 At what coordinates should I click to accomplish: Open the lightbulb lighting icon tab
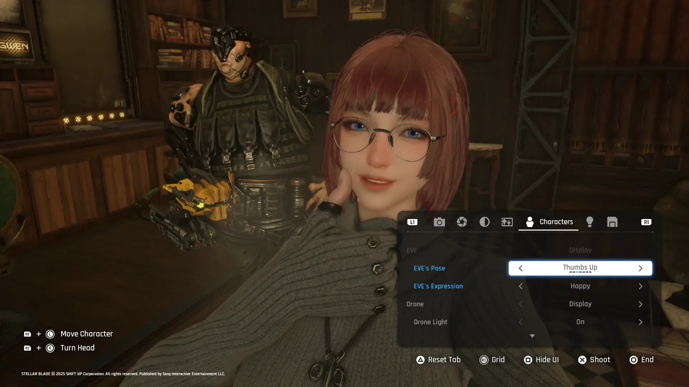[x=589, y=222]
